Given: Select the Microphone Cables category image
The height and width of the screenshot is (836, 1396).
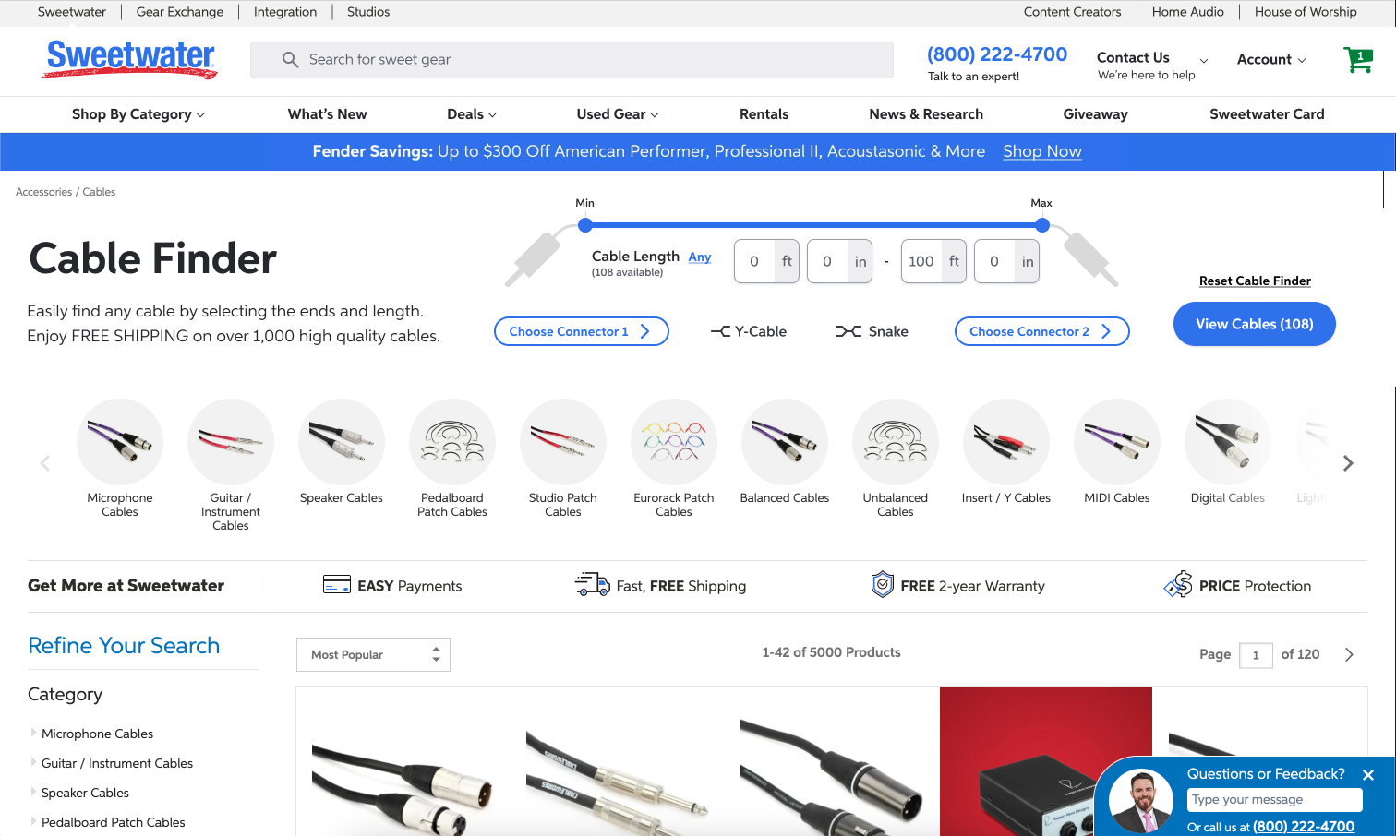Looking at the screenshot, I should tap(120, 442).
